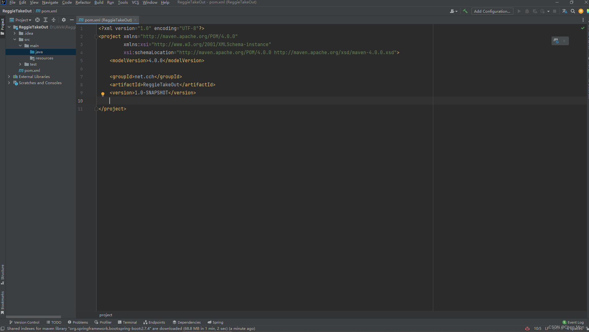Screen dimensions: 589x332
Task: Hide the Project tool window
Action: click(x=72, y=20)
